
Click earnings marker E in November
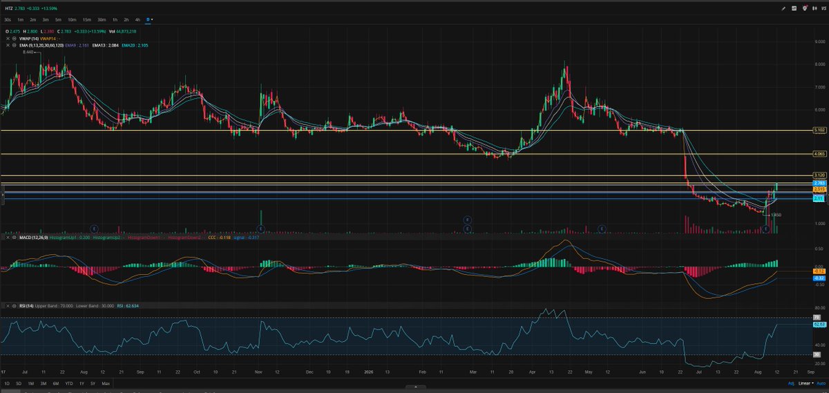(x=260, y=228)
